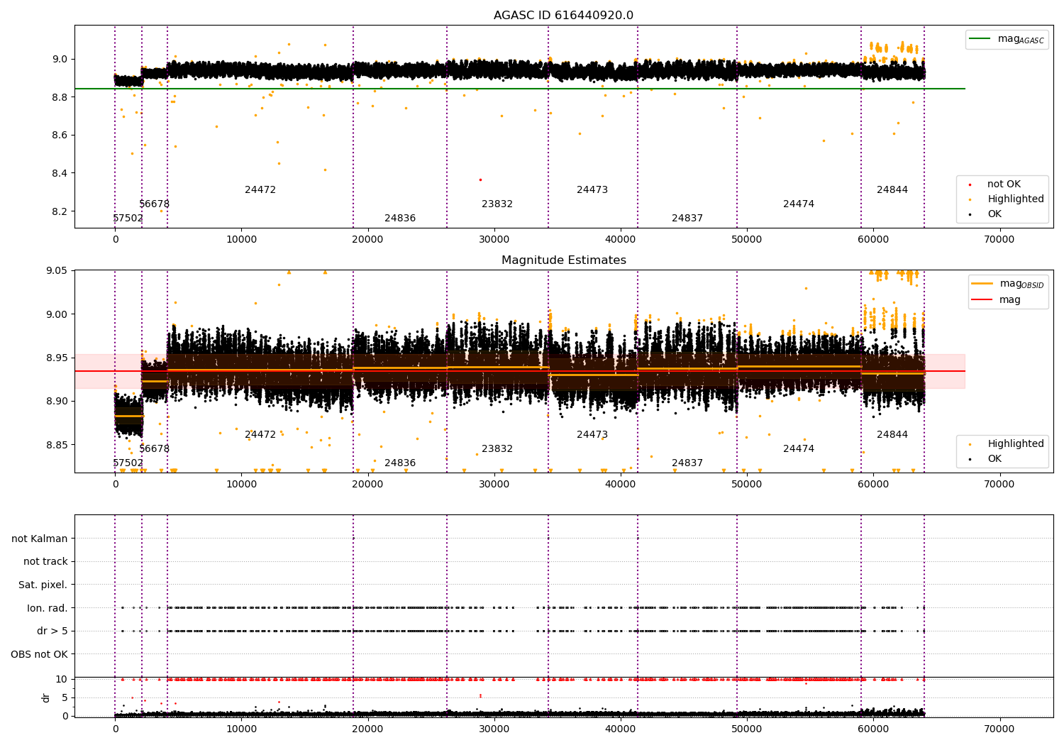The width and height of the screenshot is (1064, 745).
Task: Click the red 'not OK' point near 8.36 magnitude
Action: pyautogui.click(x=480, y=180)
